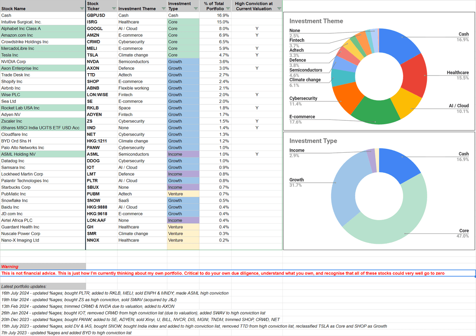Click the red Warning label cell
Screen dimensions: 476x336
[x=43, y=267]
